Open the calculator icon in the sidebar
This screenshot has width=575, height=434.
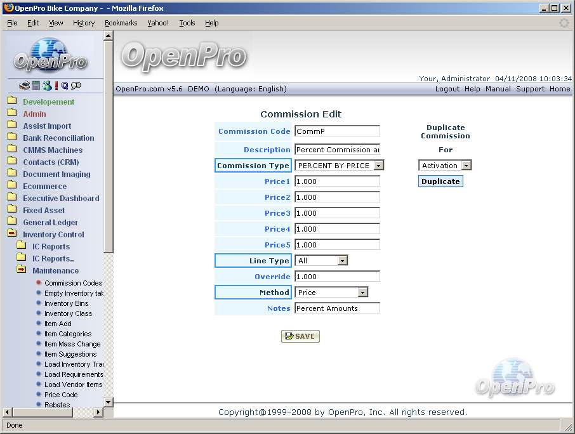[x=36, y=86]
